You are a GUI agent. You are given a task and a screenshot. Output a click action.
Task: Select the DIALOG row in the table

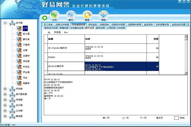(102, 57)
